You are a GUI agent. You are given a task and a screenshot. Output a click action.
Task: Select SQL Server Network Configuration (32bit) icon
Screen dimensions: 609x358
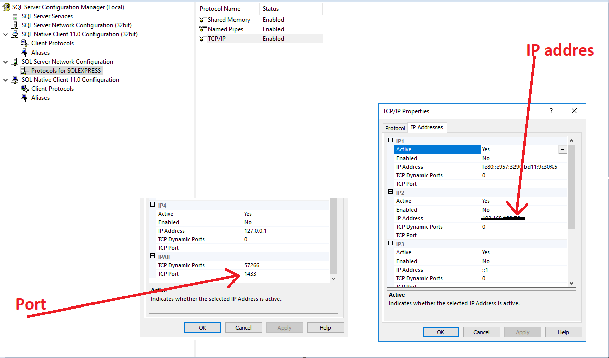click(x=15, y=25)
